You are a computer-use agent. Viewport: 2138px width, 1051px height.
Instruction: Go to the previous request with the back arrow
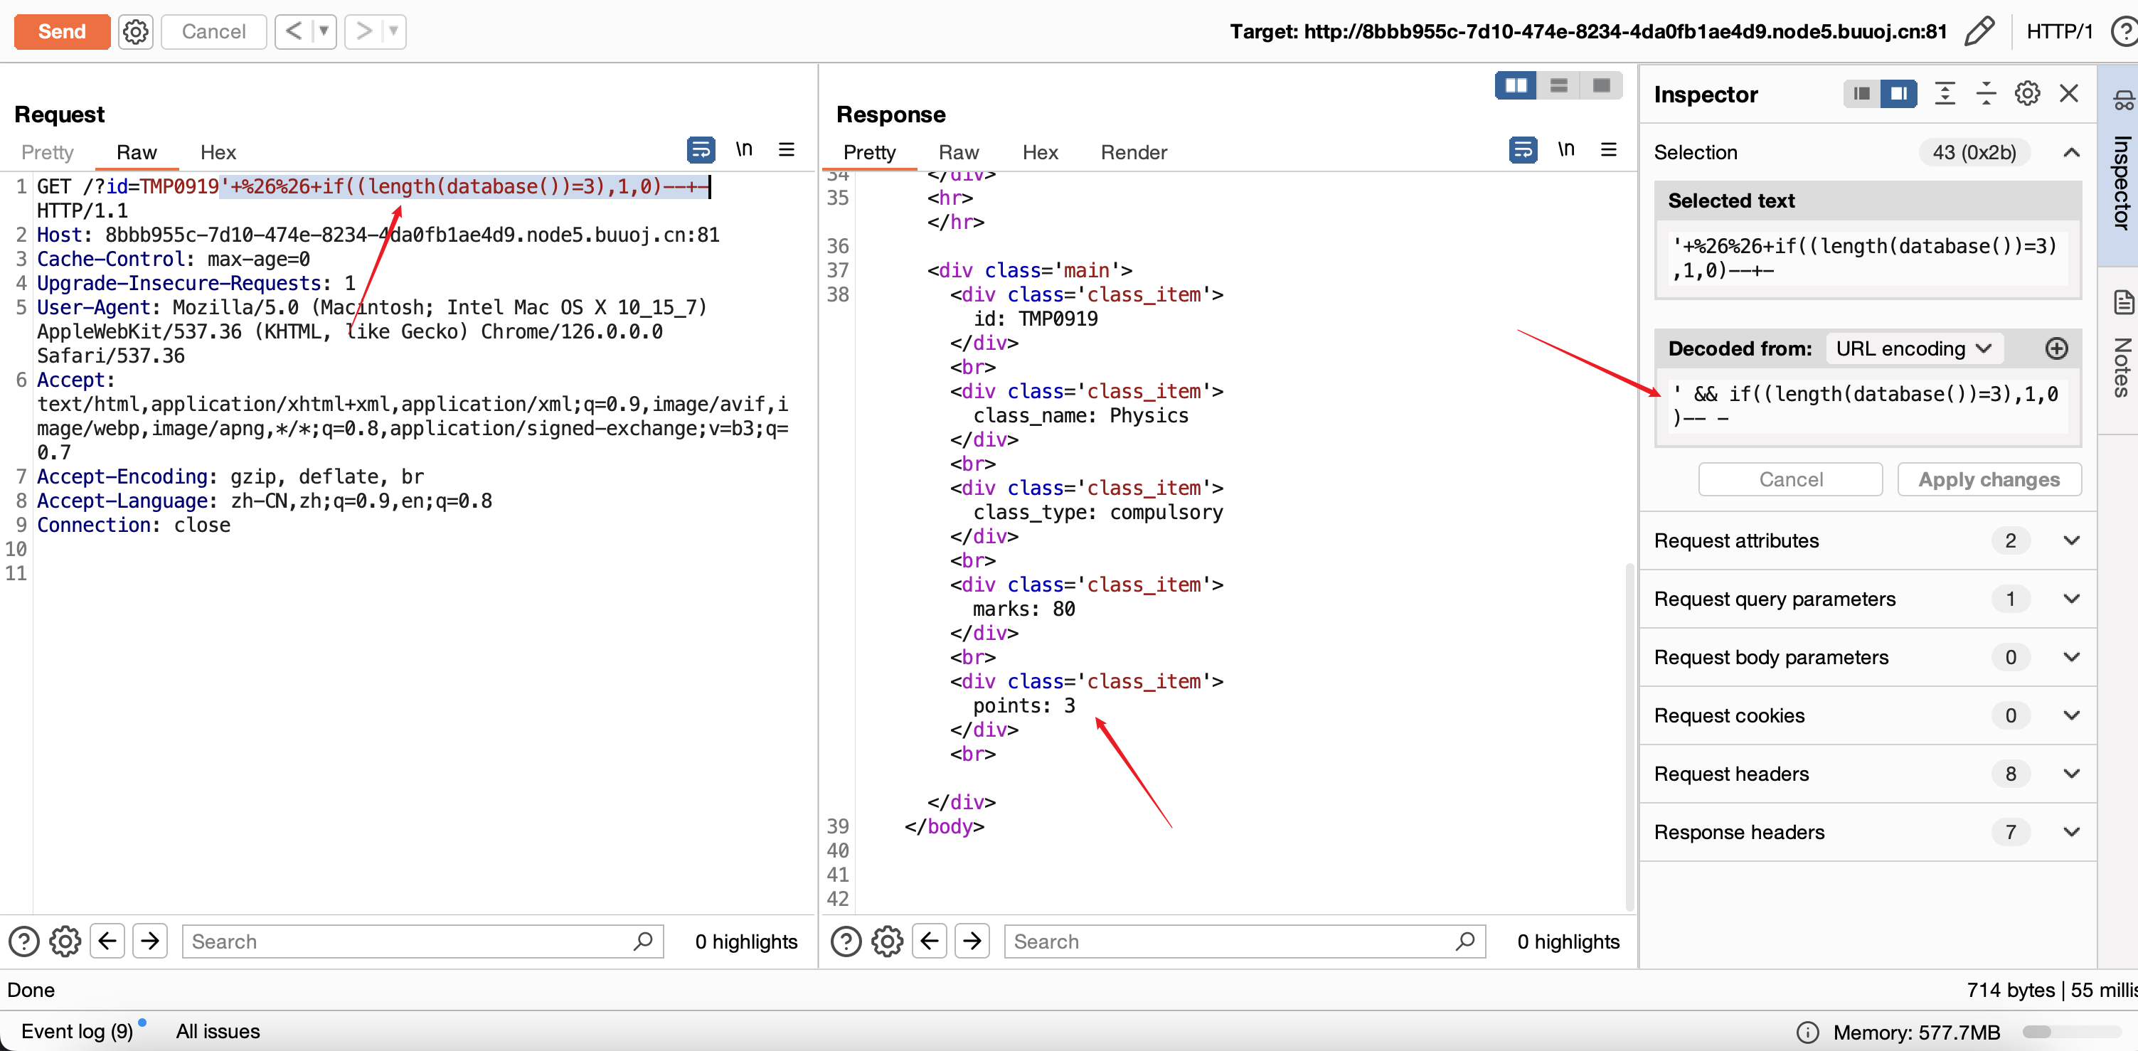(x=294, y=31)
